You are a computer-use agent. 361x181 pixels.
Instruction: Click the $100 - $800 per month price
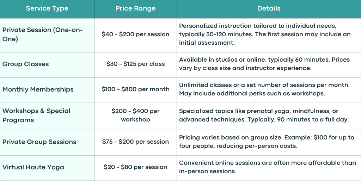[x=135, y=89]
